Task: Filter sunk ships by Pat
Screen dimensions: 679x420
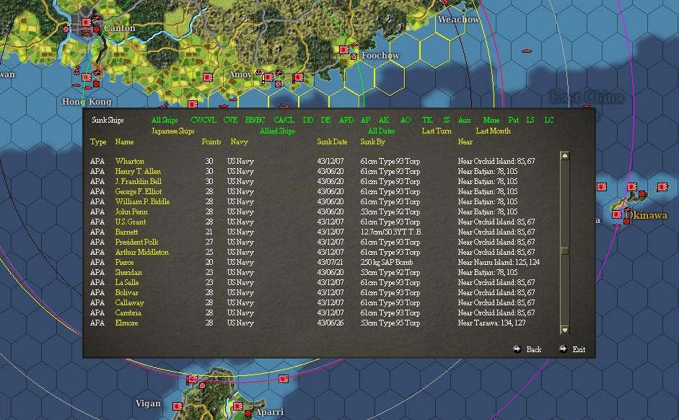Action: point(514,120)
